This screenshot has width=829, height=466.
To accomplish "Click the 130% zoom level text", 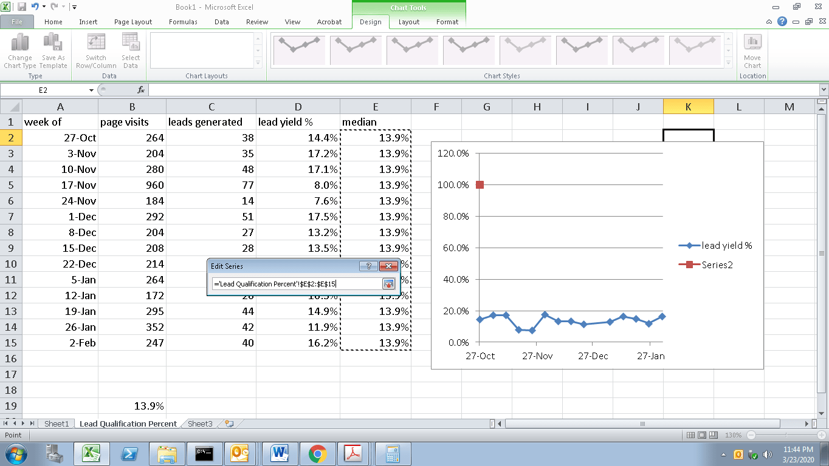I will click(732, 435).
